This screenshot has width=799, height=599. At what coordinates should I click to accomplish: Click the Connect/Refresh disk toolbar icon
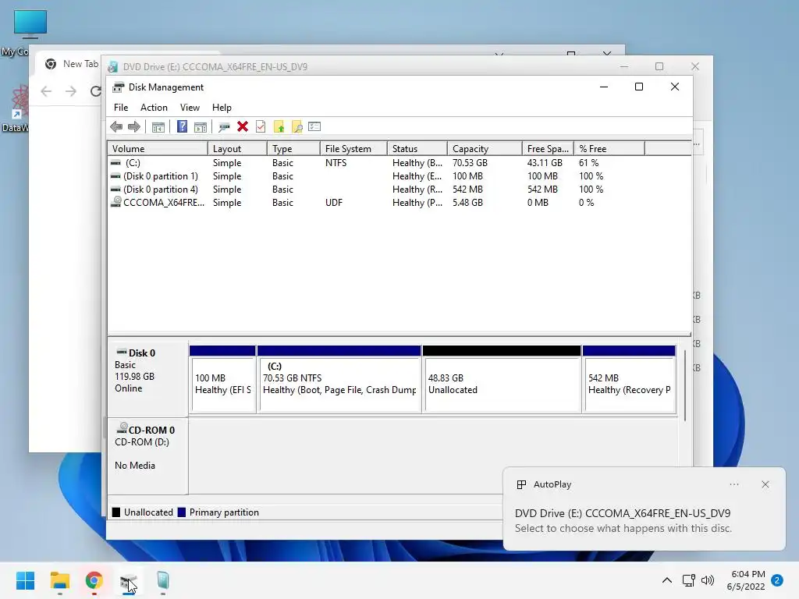(224, 127)
